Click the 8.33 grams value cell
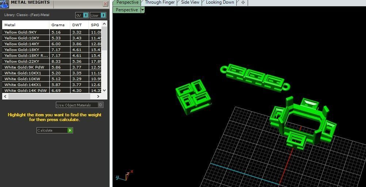Image resolution: width=366 pixels, height=187 pixels. click(60, 61)
